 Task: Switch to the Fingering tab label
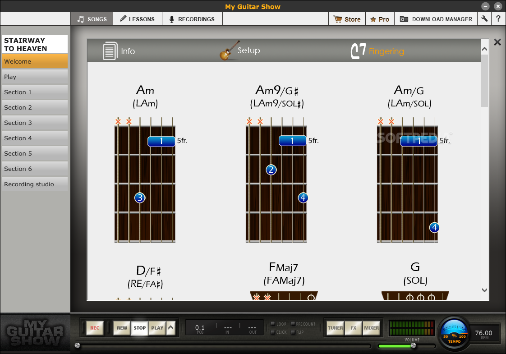pos(386,51)
